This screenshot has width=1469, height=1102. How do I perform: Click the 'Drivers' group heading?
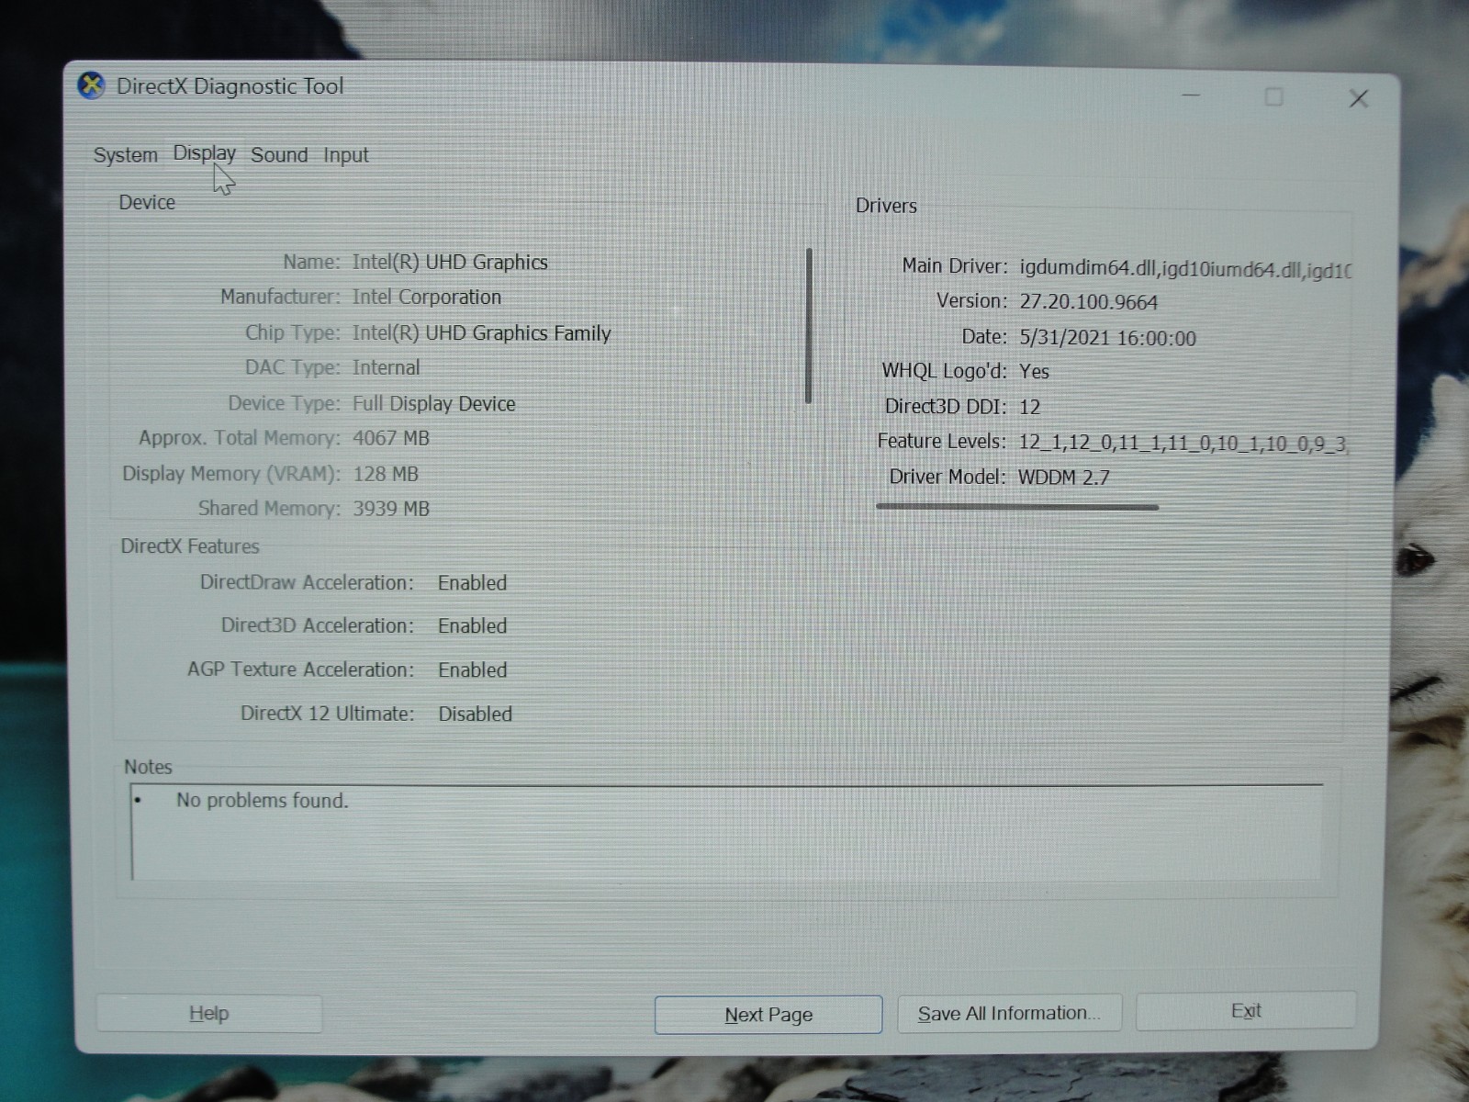pyautogui.click(x=886, y=207)
